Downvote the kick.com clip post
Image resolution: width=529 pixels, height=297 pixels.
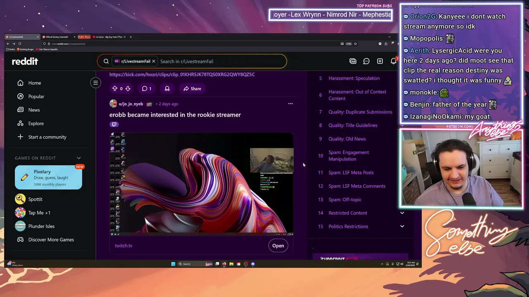click(x=128, y=89)
